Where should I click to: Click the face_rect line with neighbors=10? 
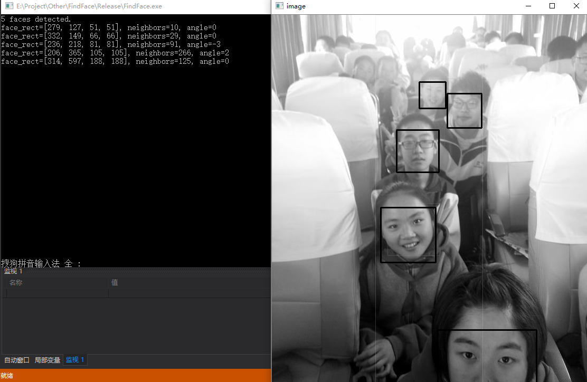click(109, 27)
